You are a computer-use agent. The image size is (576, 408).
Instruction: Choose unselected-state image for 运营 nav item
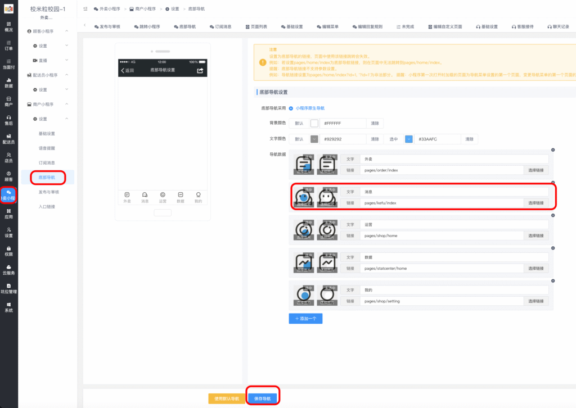tap(327, 230)
